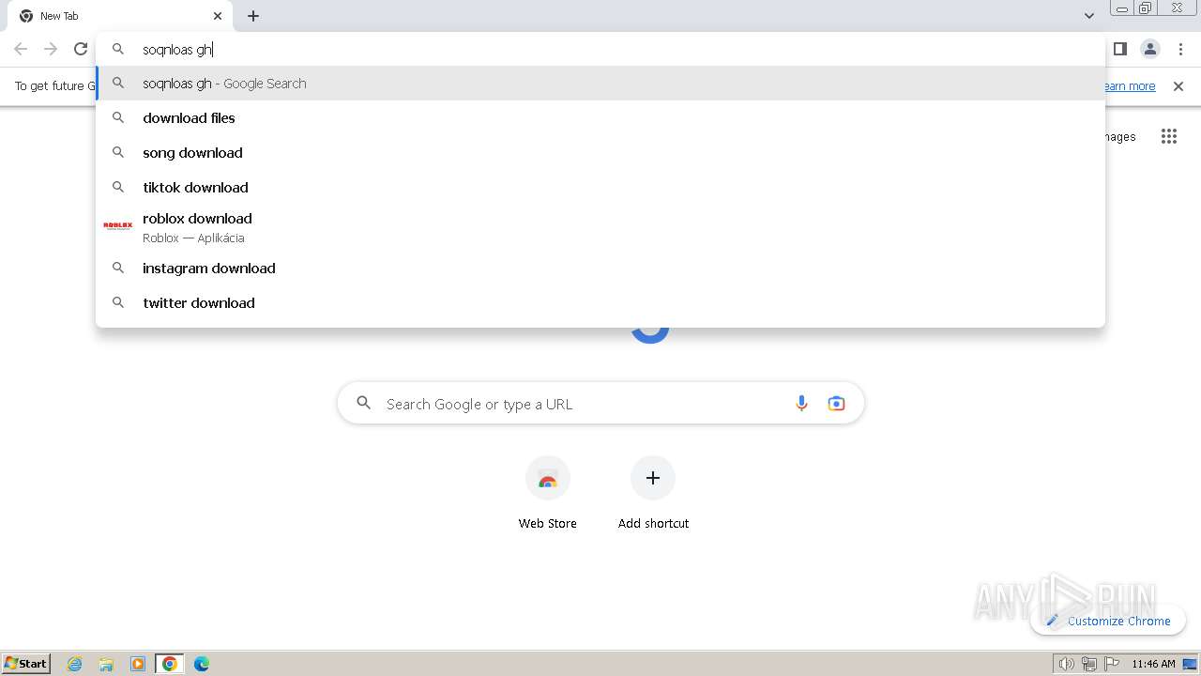
Task: Open File Explorer folder in taskbar
Action: click(x=106, y=664)
